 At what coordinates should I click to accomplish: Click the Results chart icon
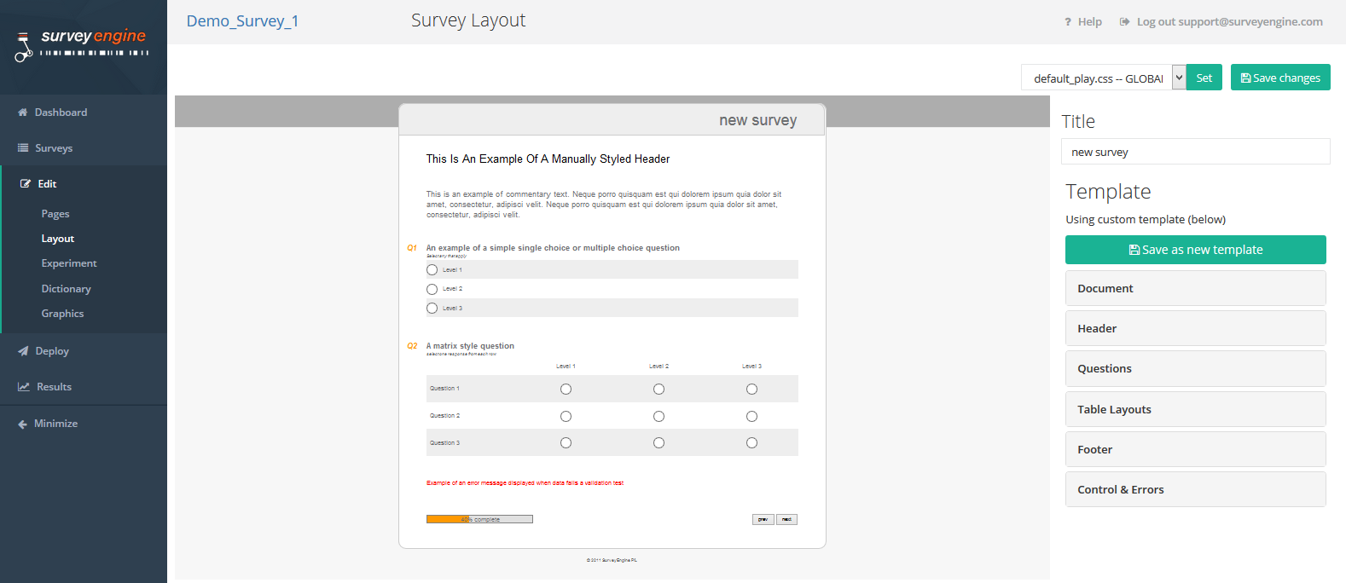[24, 387]
